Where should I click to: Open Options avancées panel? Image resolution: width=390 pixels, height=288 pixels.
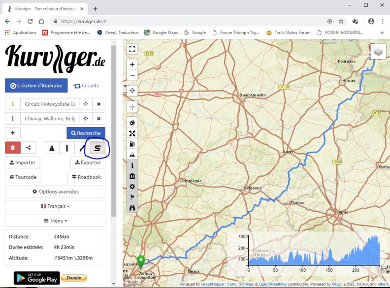coord(55,192)
